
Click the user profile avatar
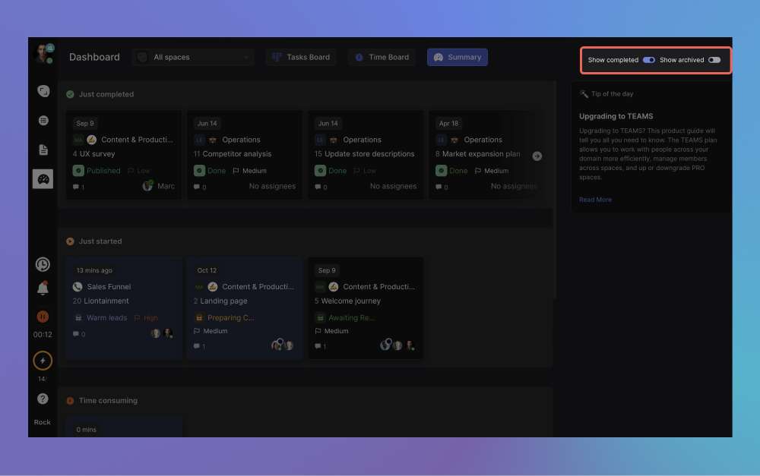pos(41,54)
